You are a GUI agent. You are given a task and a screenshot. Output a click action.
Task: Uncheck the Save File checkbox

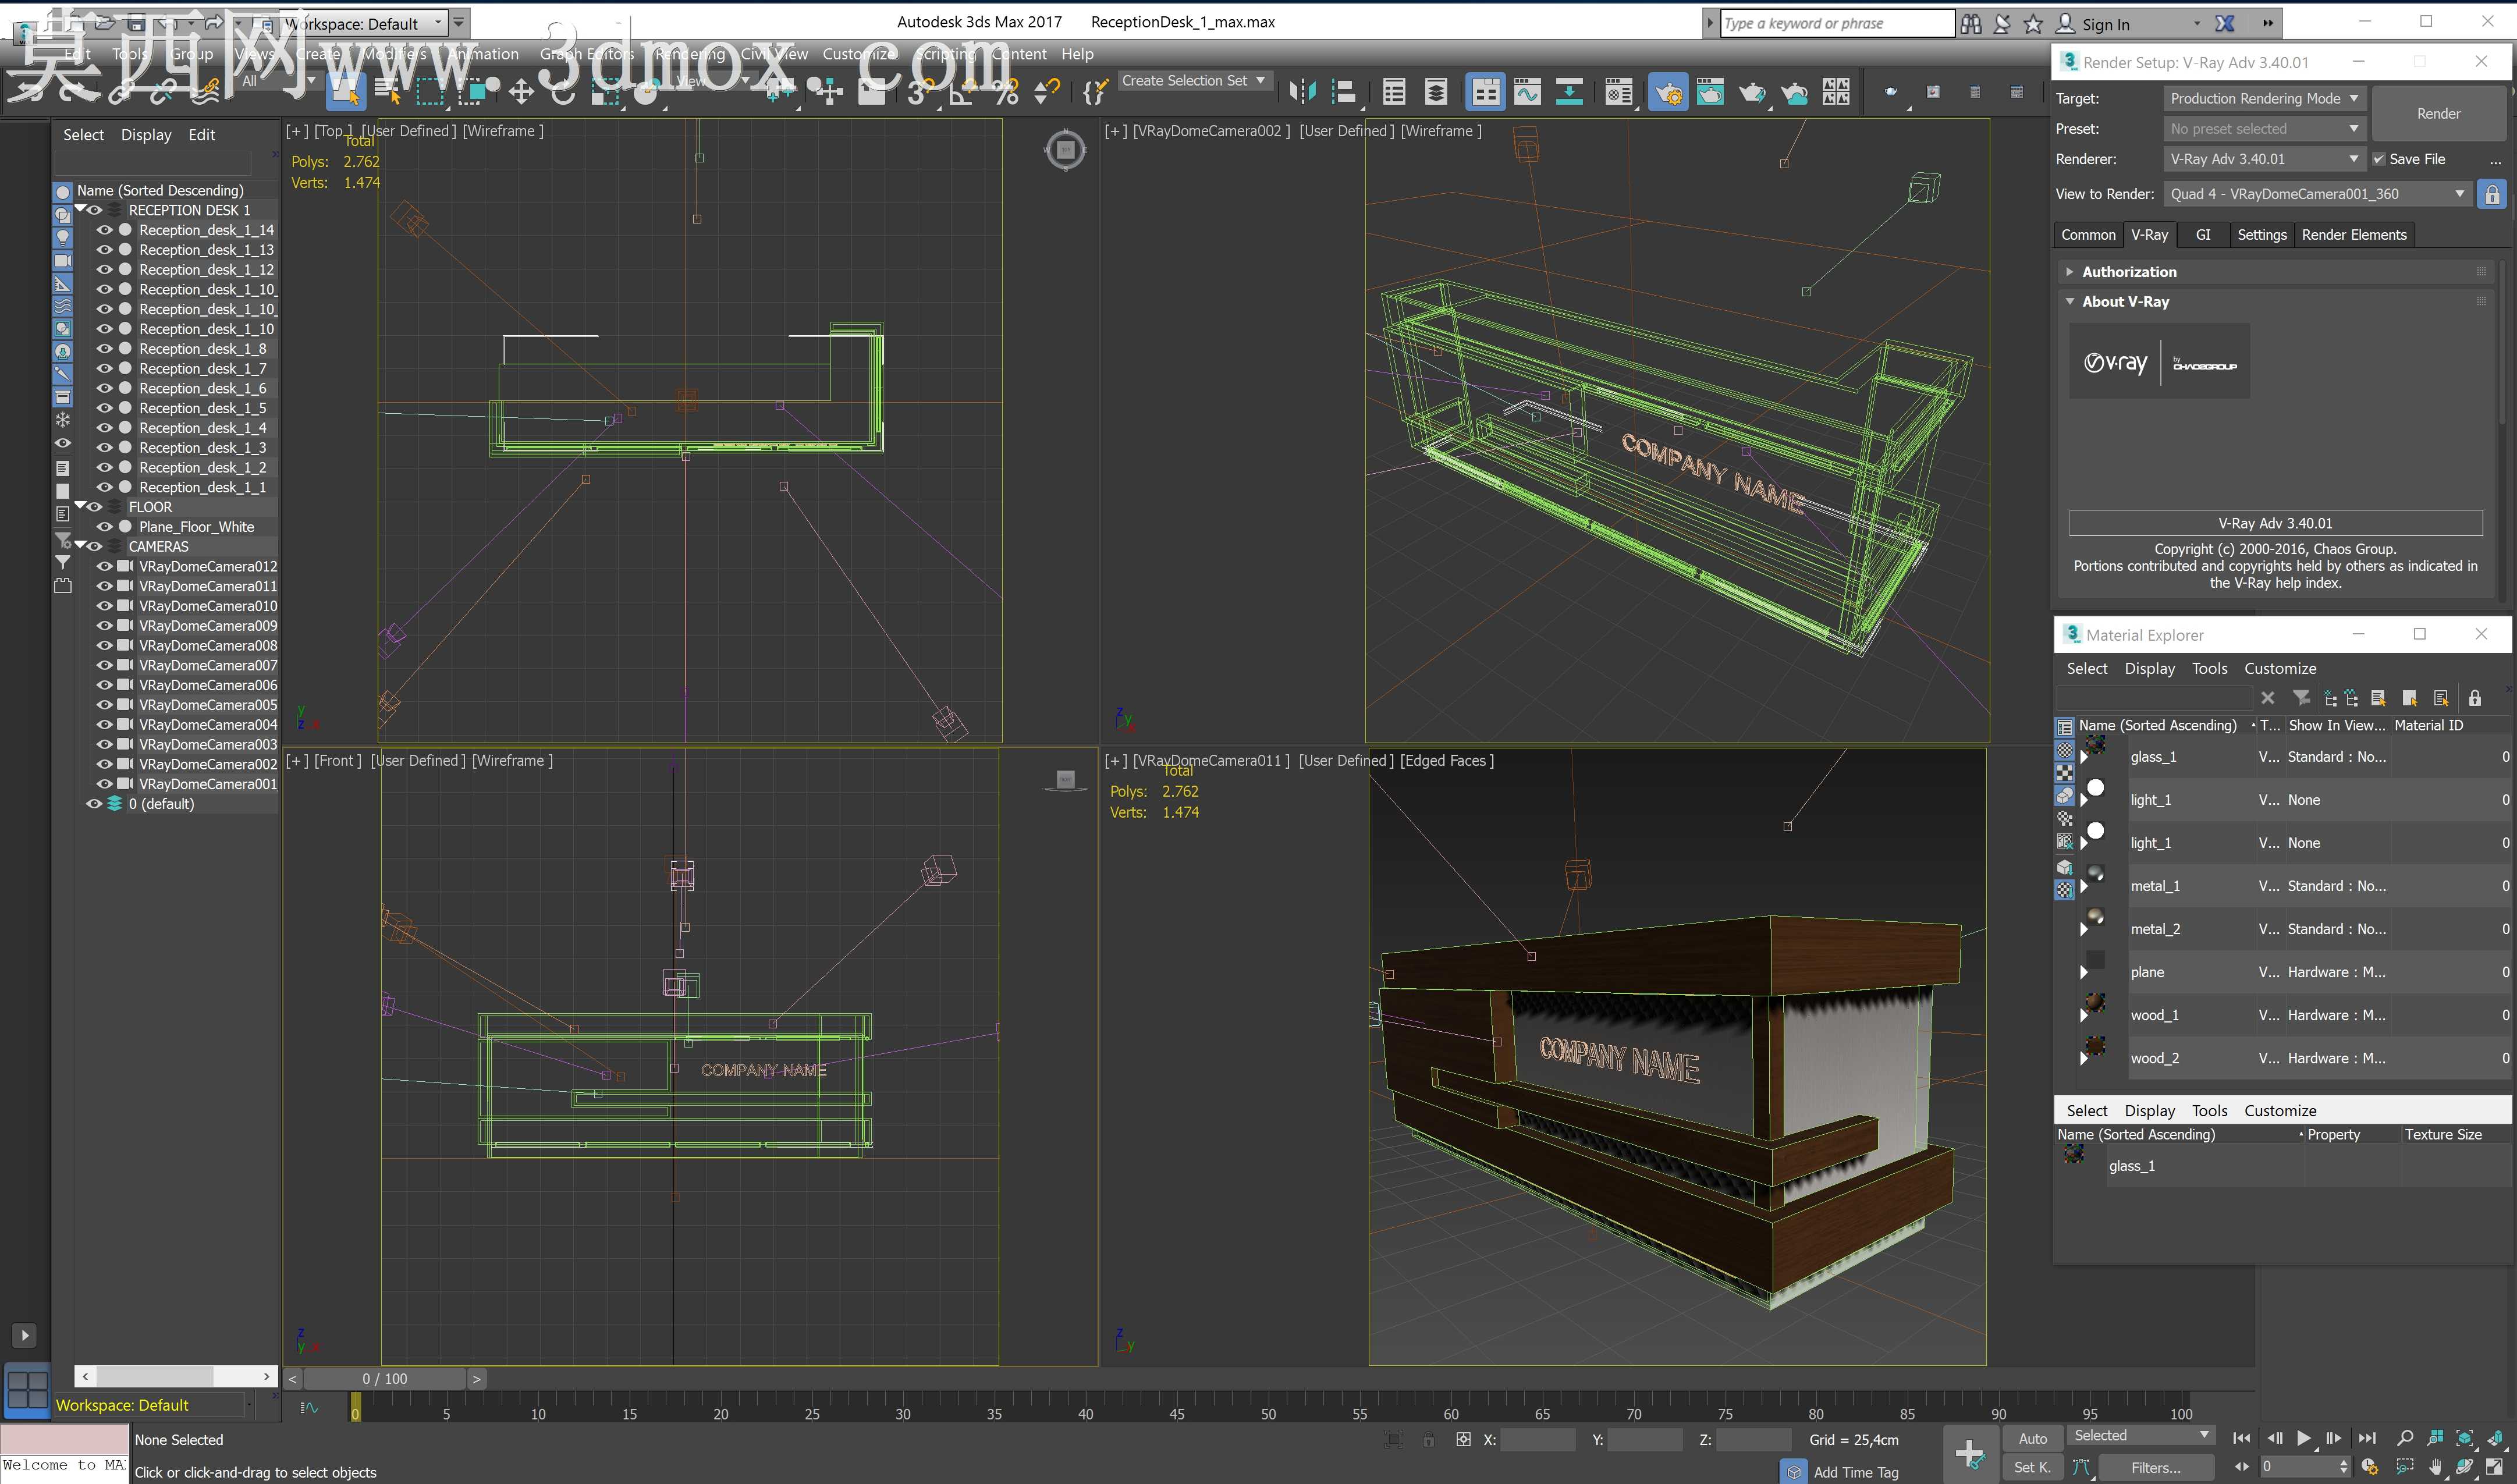(x=2379, y=159)
